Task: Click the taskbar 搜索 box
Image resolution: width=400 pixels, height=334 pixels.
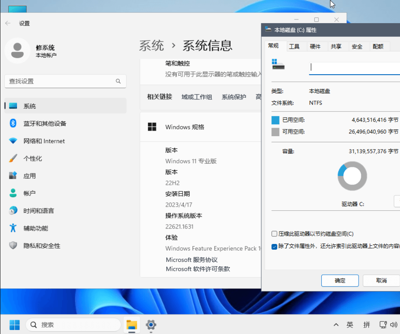Action: pyautogui.click(x=73, y=325)
